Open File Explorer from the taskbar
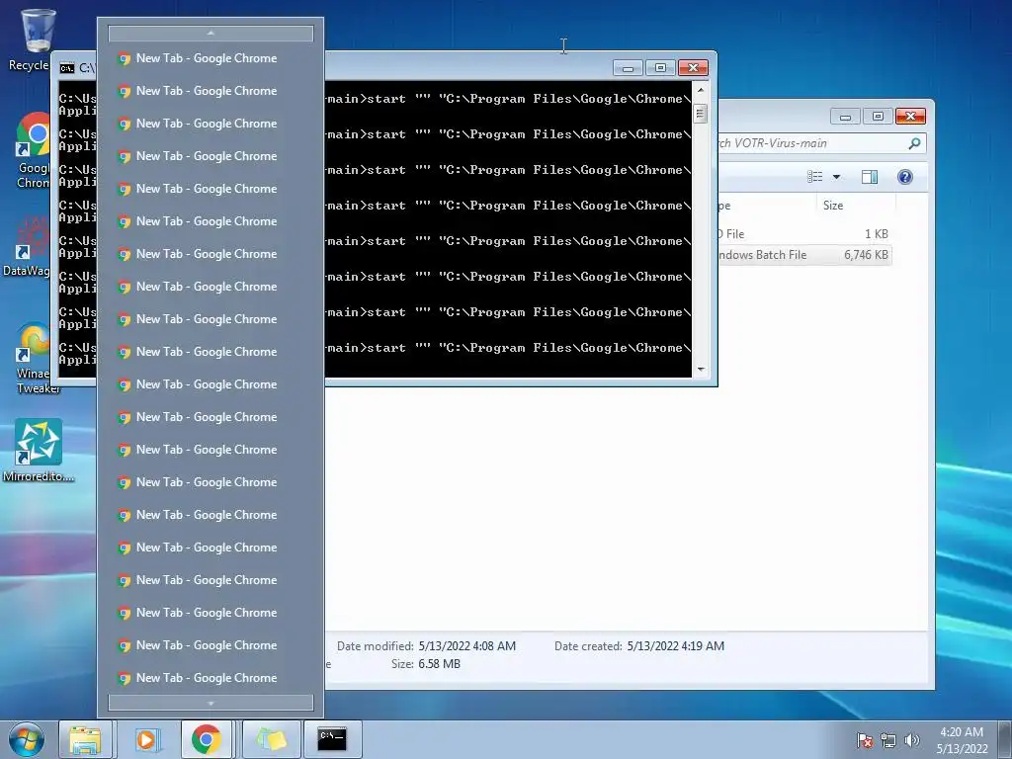The width and height of the screenshot is (1012, 759). point(85,739)
